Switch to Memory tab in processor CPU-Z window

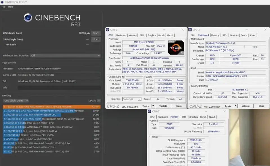(x=132, y=35)
